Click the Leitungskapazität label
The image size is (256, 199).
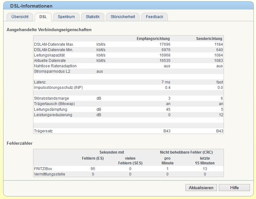click(49, 55)
